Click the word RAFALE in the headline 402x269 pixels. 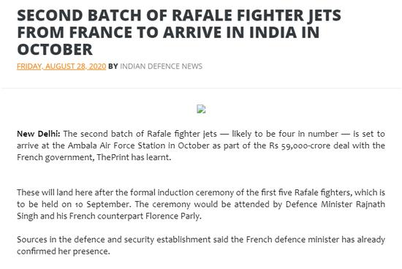(202, 15)
